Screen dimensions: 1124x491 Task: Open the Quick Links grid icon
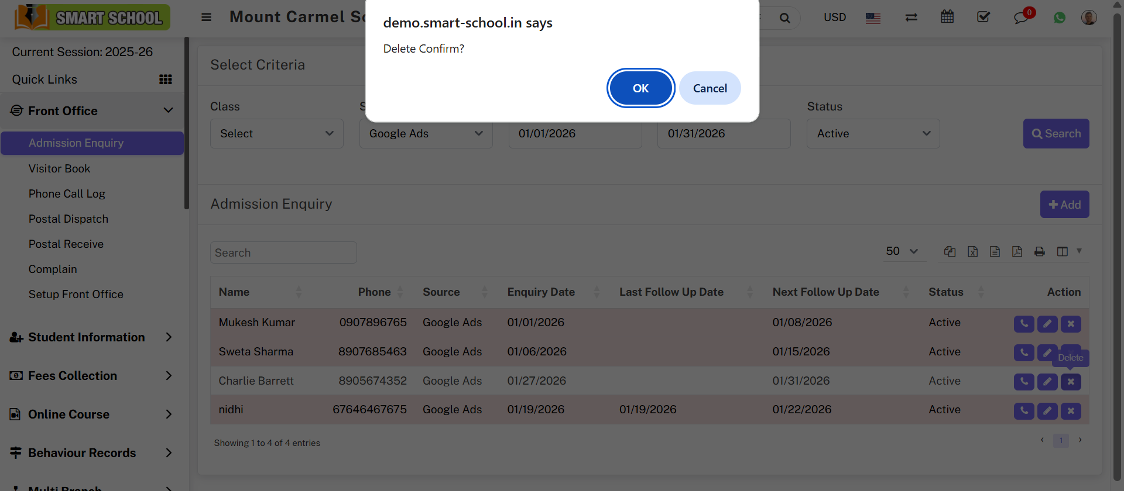[166, 79]
